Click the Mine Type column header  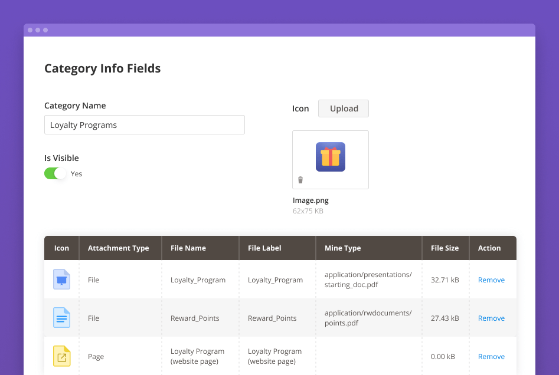tap(342, 248)
